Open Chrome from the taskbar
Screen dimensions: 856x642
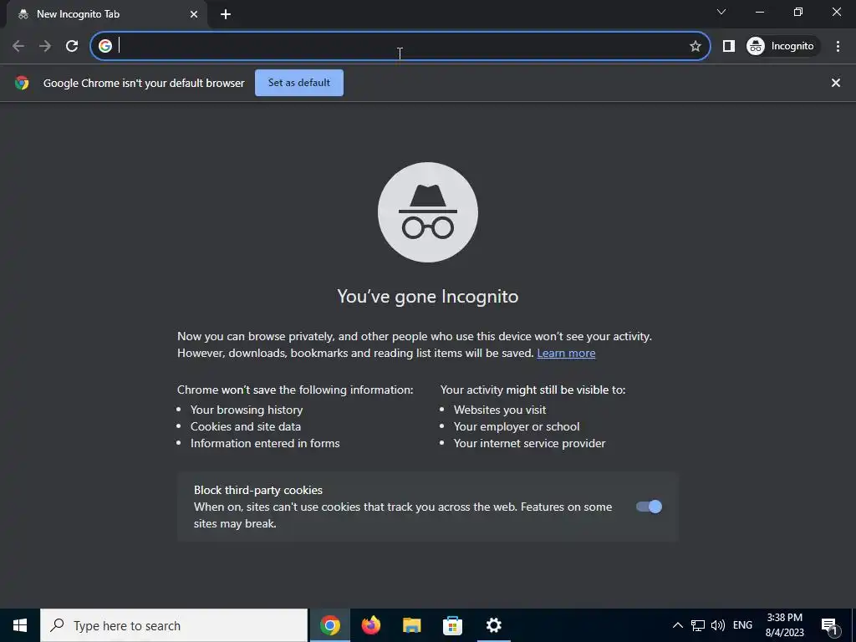pyautogui.click(x=329, y=625)
